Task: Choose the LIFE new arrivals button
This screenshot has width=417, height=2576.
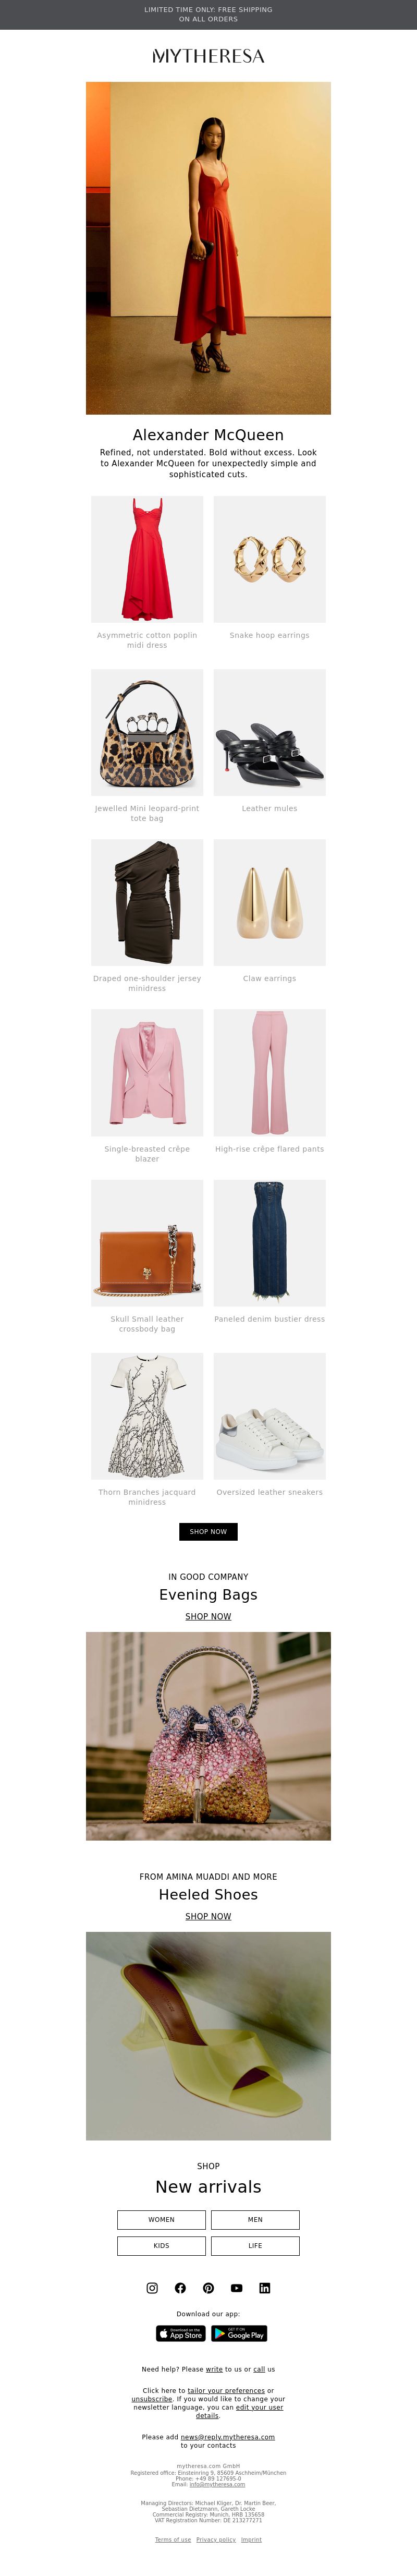Action: 255,2245
